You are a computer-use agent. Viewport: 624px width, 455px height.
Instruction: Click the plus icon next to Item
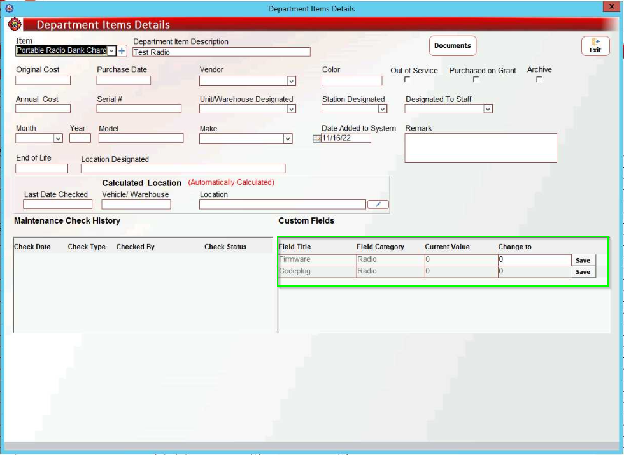(x=122, y=51)
